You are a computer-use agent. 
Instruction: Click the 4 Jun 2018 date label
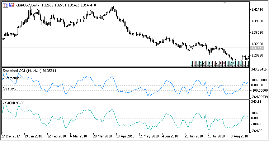(170, 136)
